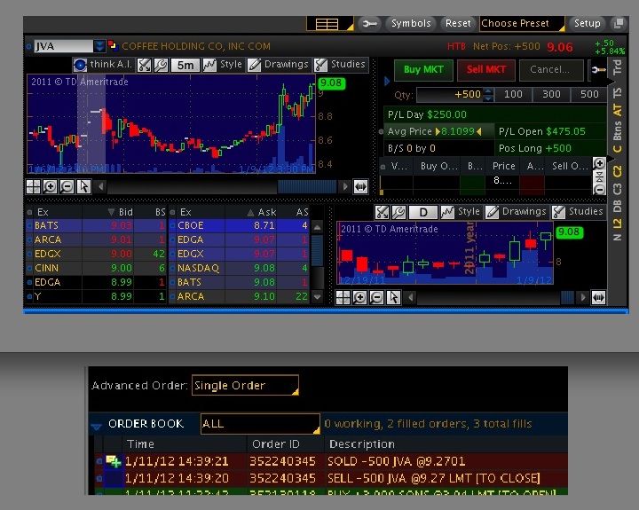Viewport: 639px width, 510px height.
Task: Click the wrench icon beside Symbols button
Action: (369, 24)
